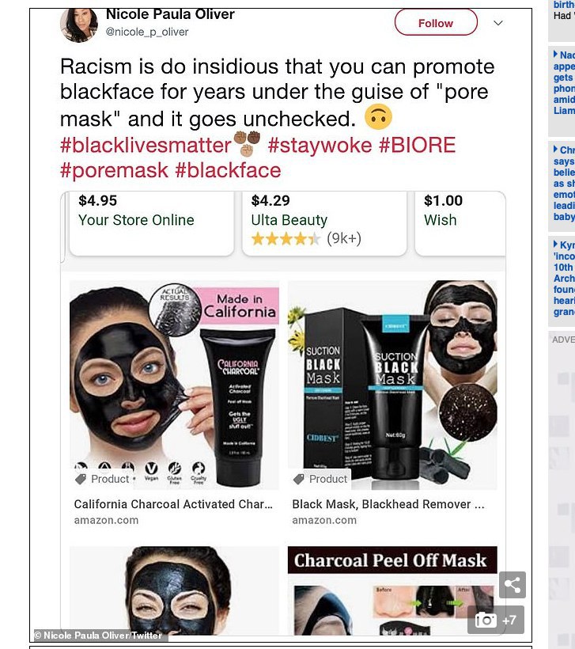Screen dimensions: 575x649
Task: Click Nicole Paula Oliver's profile avatar
Action: pos(79,25)
